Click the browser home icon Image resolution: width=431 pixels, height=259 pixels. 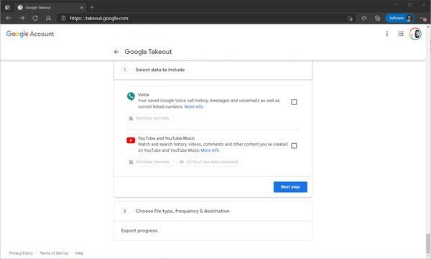48,18
